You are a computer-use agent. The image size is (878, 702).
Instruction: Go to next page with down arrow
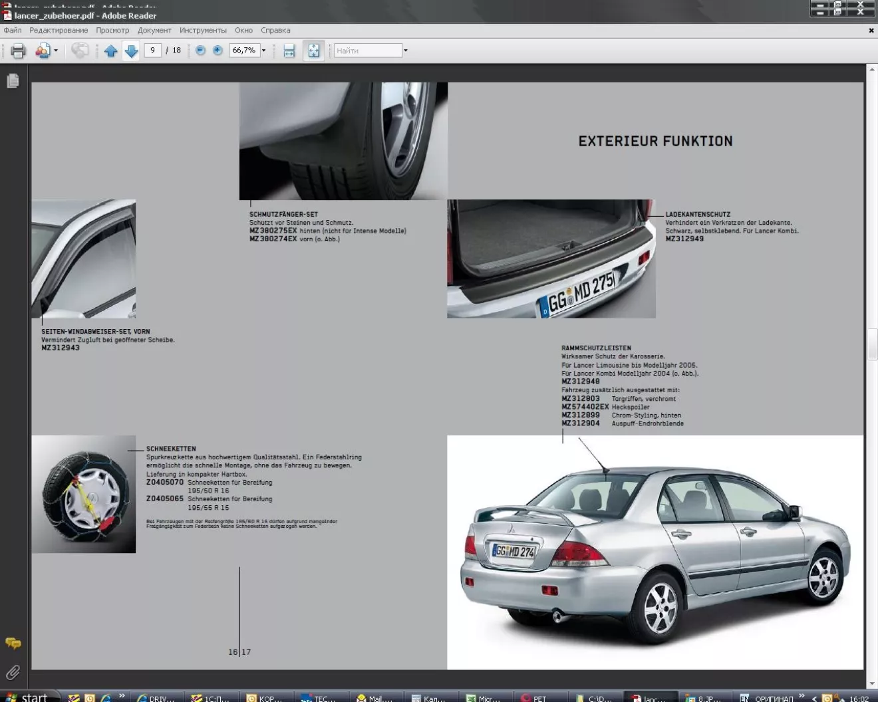click(131, 51)
